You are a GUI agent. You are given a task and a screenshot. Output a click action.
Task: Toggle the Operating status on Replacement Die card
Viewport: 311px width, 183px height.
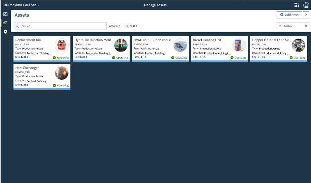[x=61, y=58]
